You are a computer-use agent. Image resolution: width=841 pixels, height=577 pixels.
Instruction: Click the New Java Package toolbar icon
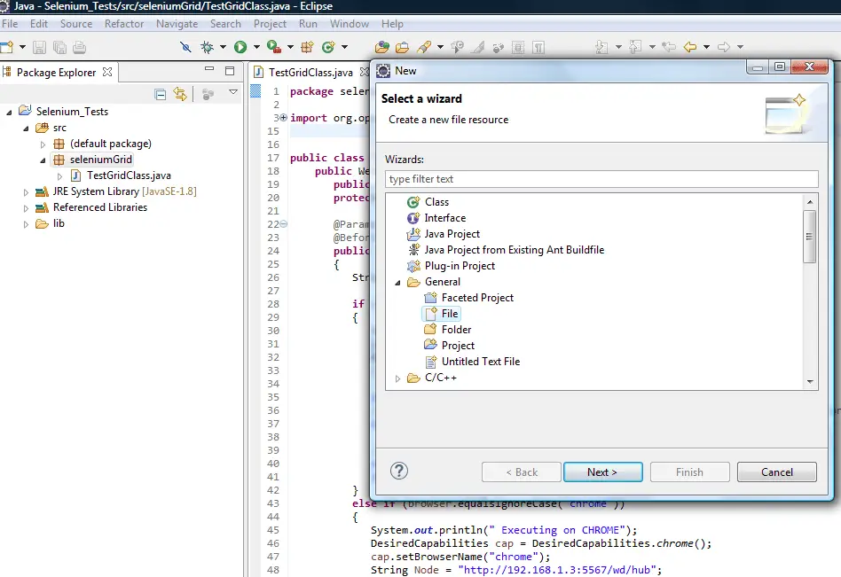[x=307, y=47]
